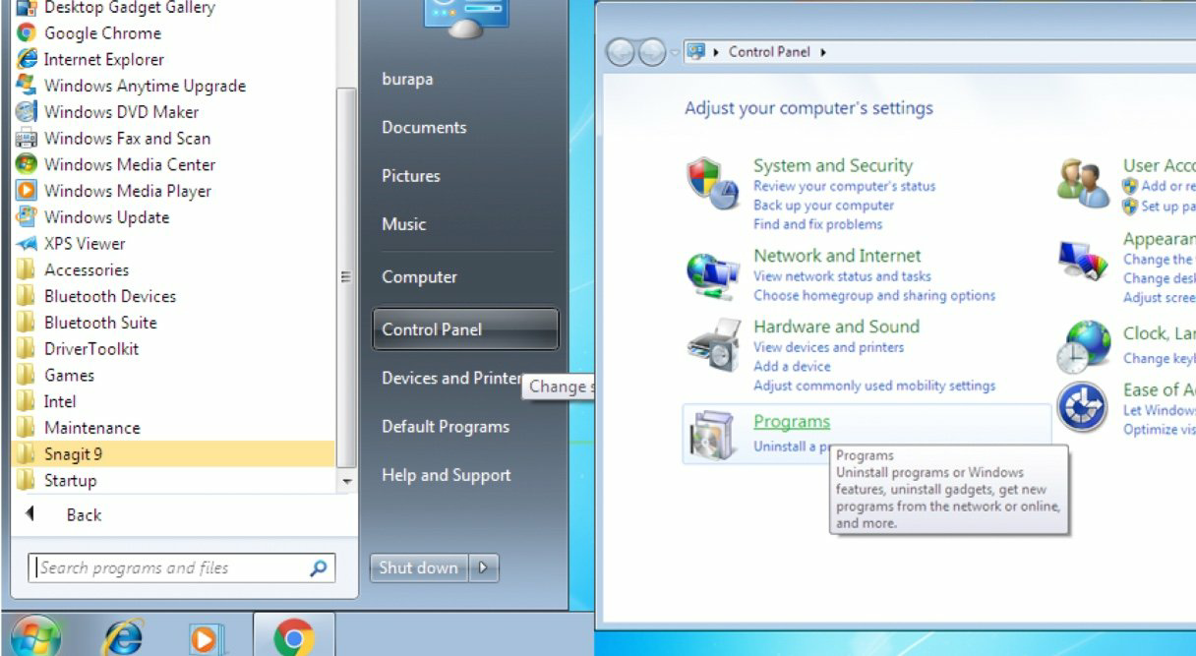Click View network status and tasks
Image resolution: width=1196 pixels, height=656 pixels.
coord(842,276)
